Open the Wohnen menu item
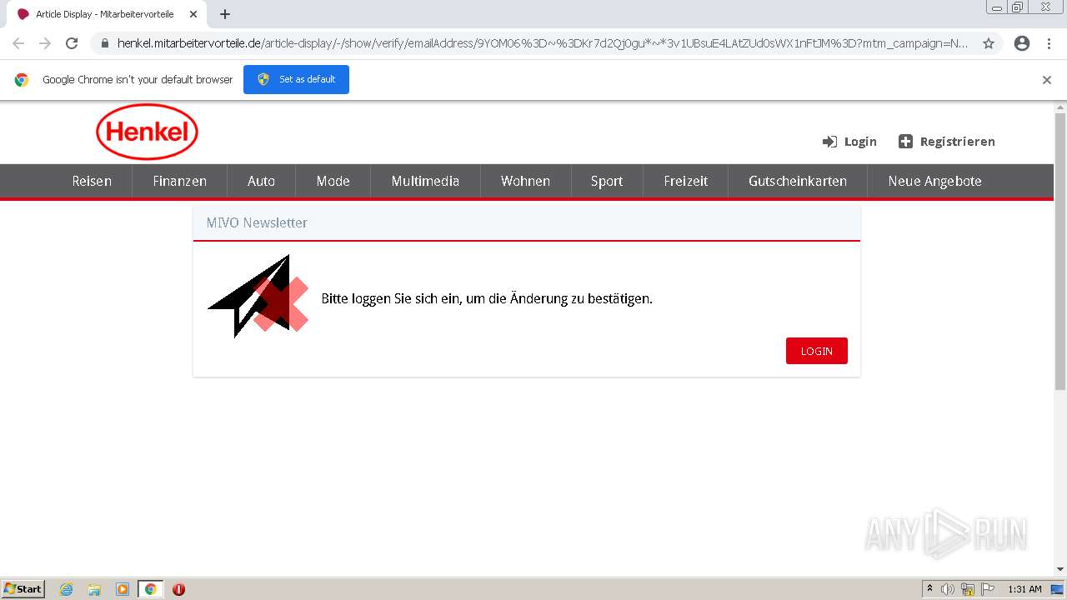This screenshot has height=600, width=1067. pos(525,181)
